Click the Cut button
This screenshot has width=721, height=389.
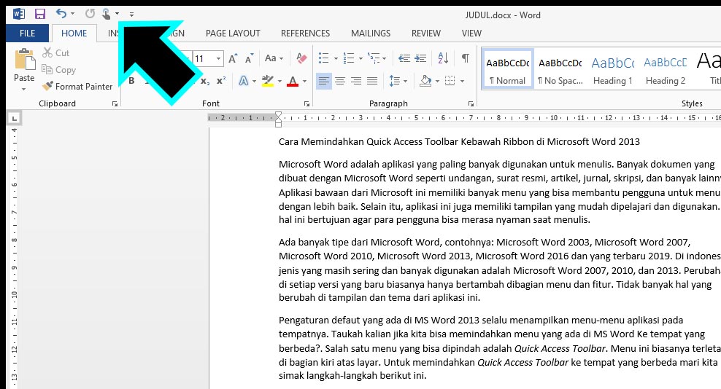coord(55,53)
